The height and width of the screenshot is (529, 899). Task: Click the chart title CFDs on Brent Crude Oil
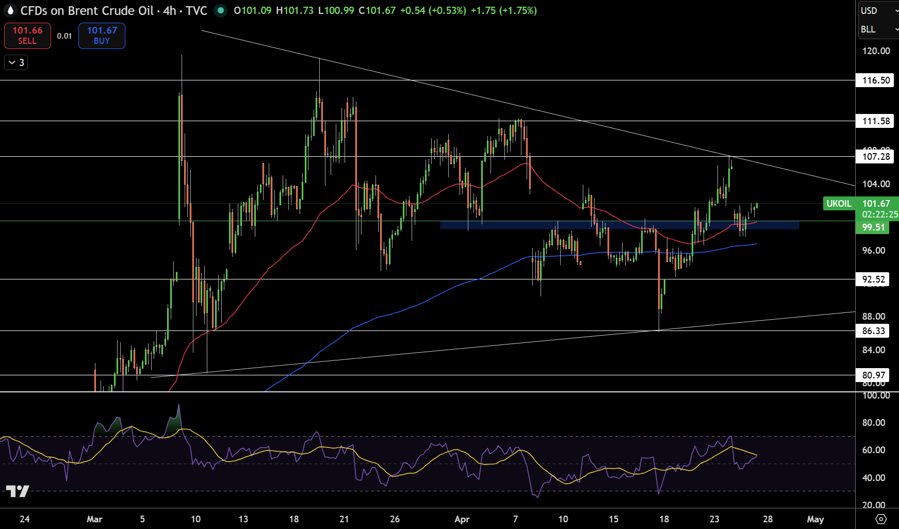(87, 10)
